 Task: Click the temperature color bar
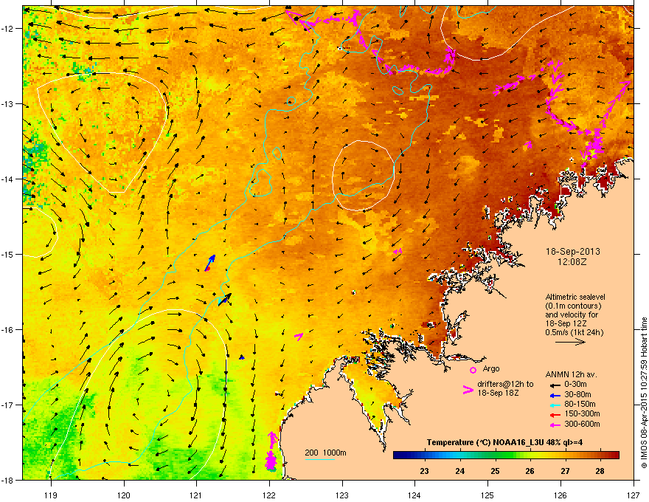pos(506,455)
